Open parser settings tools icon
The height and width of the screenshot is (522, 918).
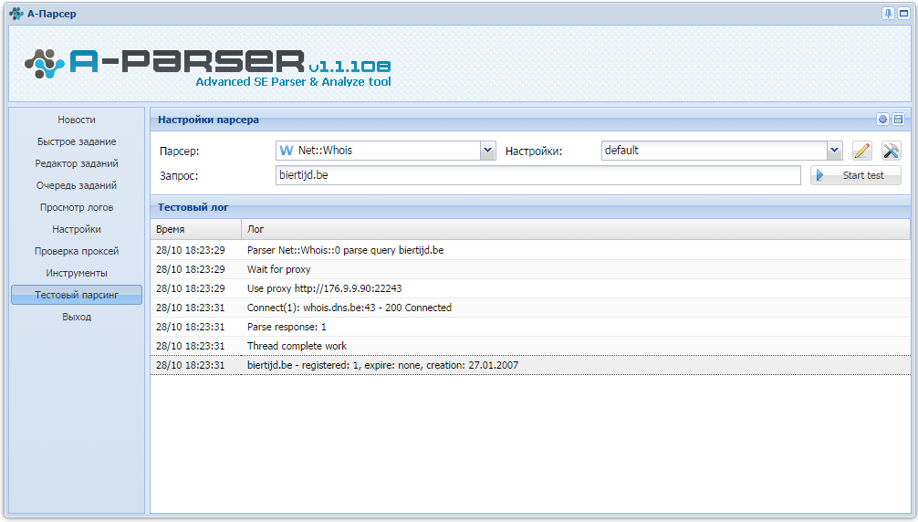[891, 151]
